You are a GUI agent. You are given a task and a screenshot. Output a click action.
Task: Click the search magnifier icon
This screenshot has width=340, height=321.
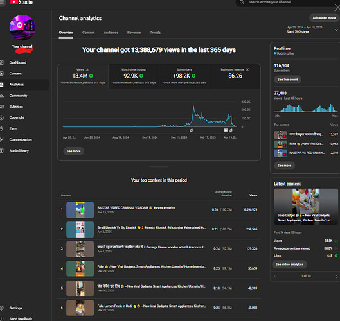242,2
